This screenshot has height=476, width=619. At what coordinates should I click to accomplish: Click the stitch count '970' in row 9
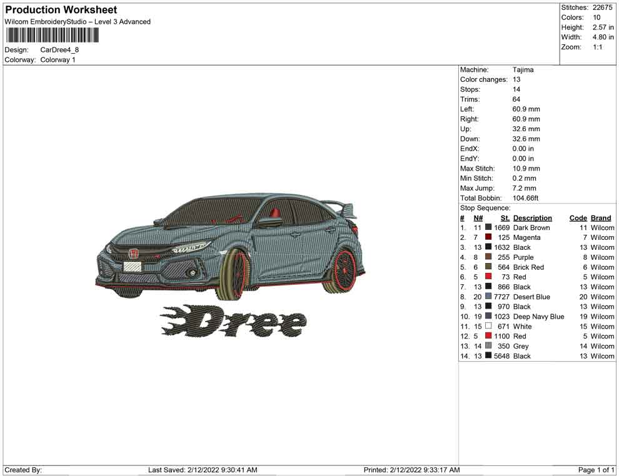504,307
